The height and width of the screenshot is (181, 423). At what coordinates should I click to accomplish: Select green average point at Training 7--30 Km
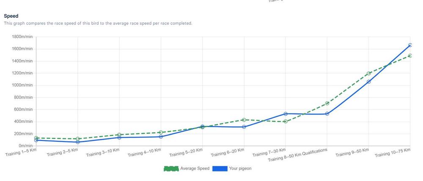pos(286,122)
